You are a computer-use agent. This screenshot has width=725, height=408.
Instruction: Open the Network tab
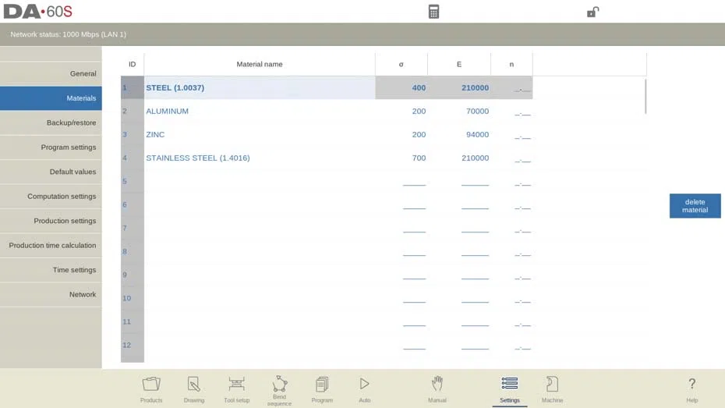51,294
